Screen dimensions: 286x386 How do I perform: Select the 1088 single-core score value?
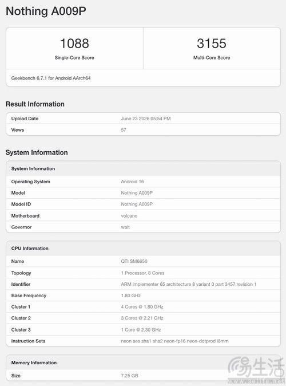(74, 44)
